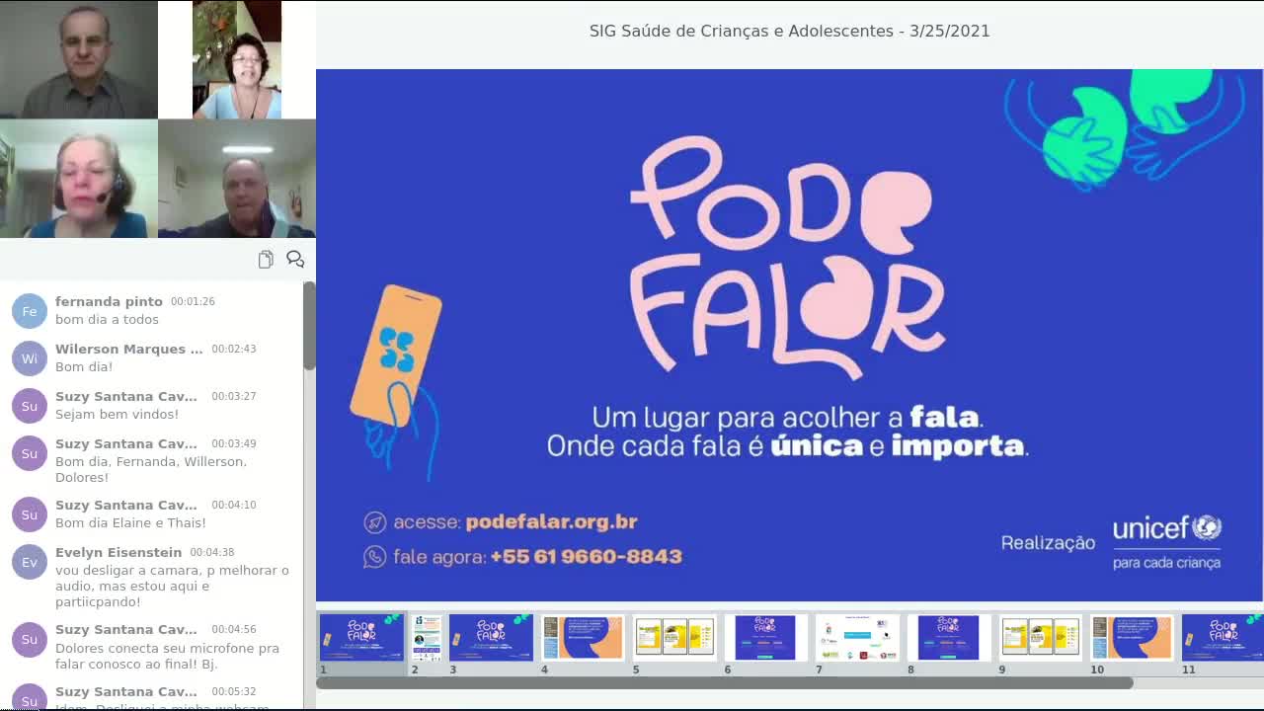
Task: Open slide thumbnail 6
Action: [765, 638]
